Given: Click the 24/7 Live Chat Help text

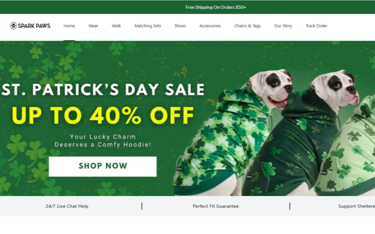Looking at the screenshot, I should click(67, 206).
